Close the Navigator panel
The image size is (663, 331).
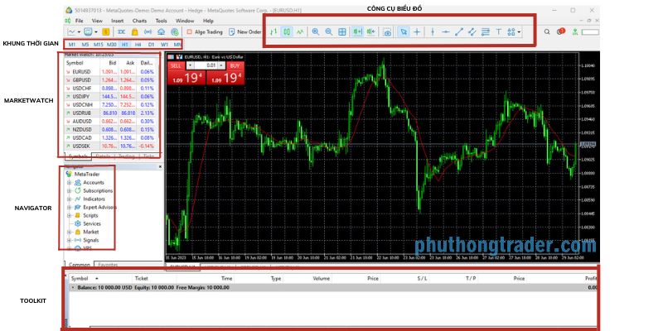point(160,167)
